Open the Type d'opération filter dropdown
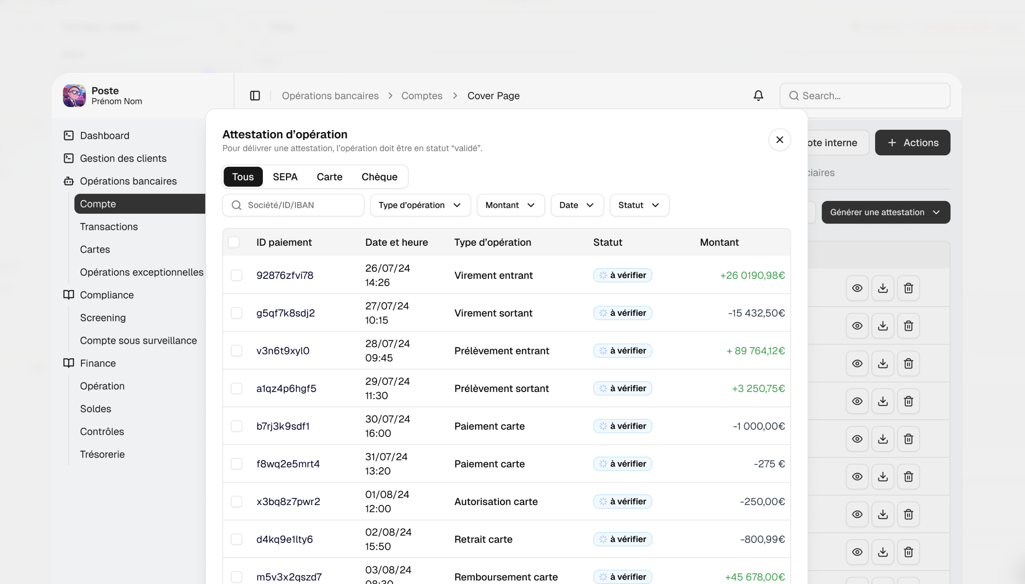Screen dimensions: 1025x584 pos(420,205)
